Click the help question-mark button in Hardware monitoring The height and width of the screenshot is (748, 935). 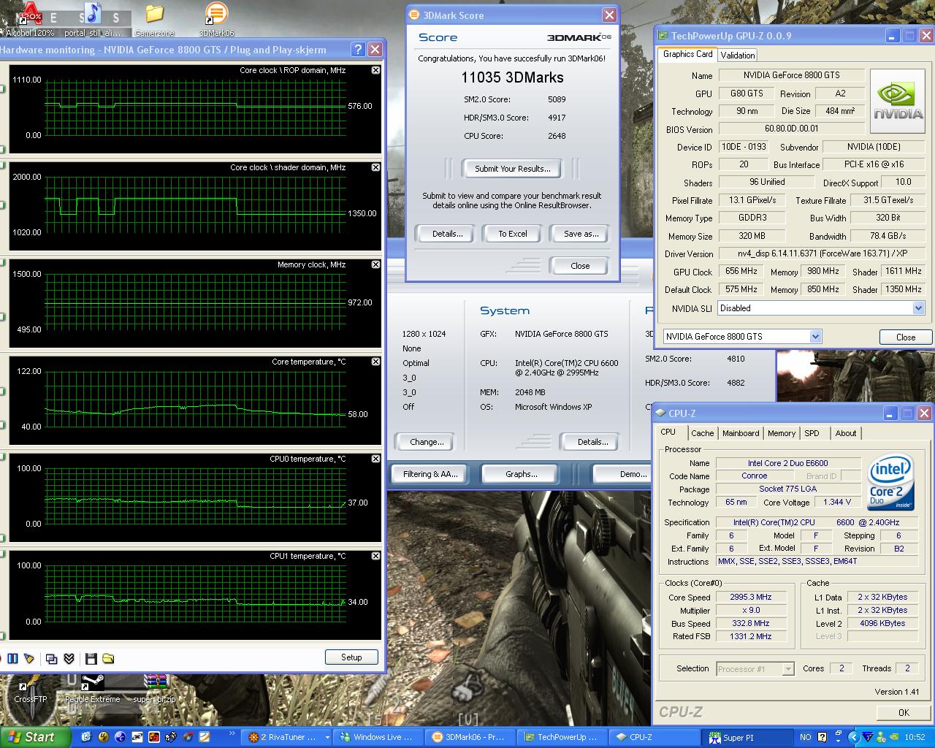tap(358, 49)
